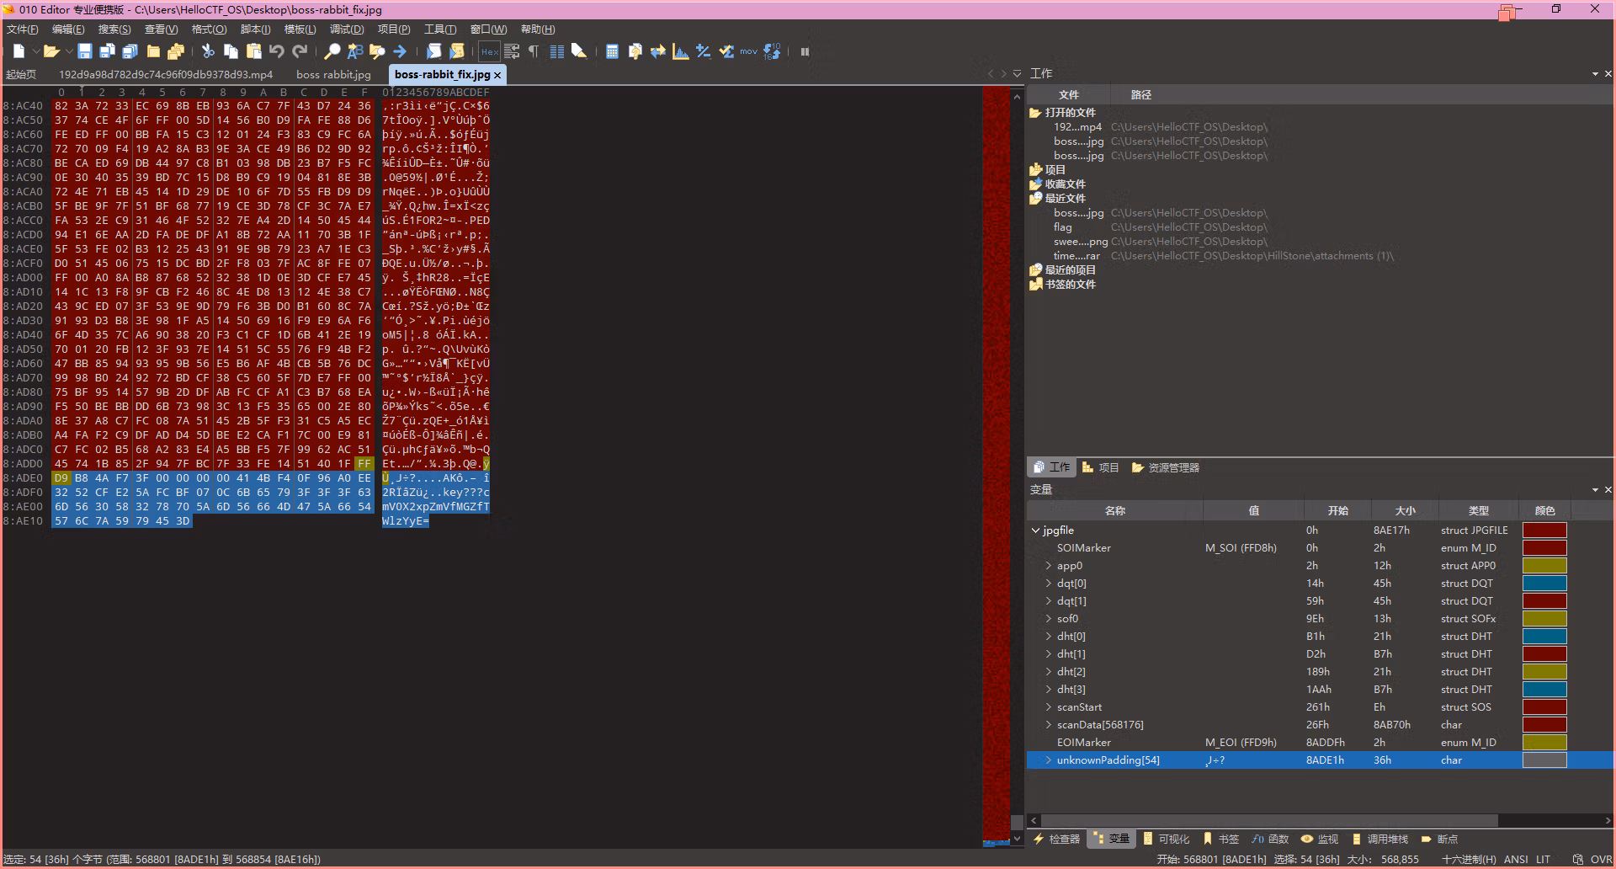Open the Histogram tool icon
The image size is (1616, 869).
[680, 51]
